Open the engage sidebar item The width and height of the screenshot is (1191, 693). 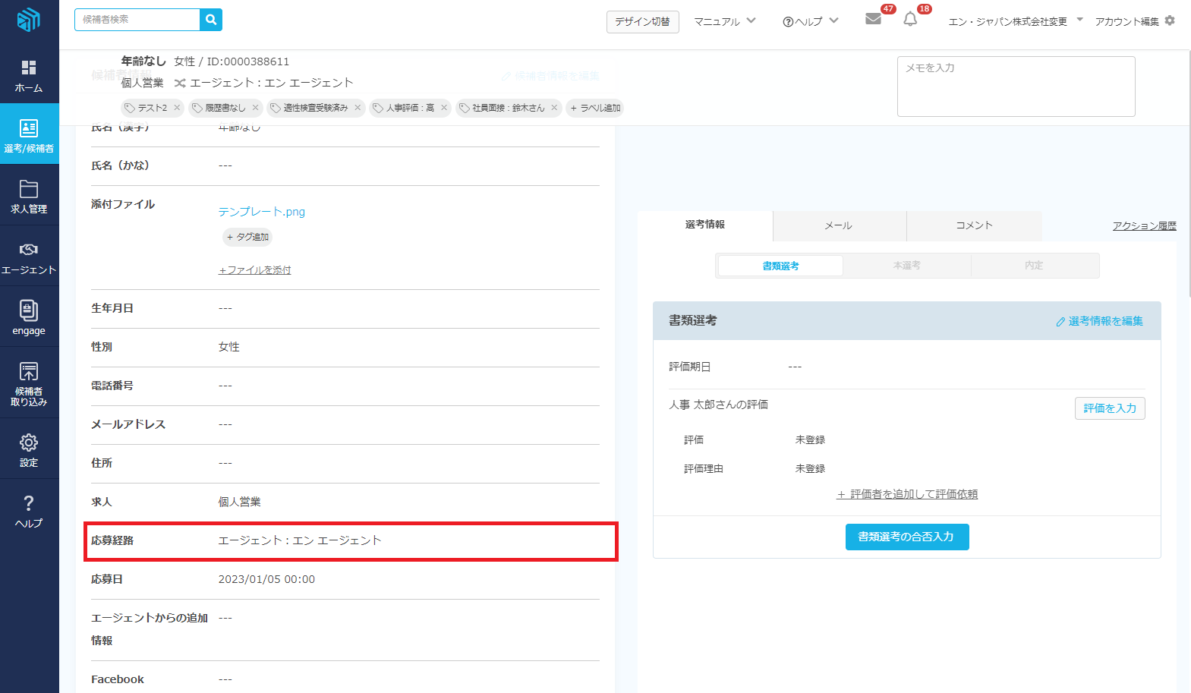click(29, 317)
